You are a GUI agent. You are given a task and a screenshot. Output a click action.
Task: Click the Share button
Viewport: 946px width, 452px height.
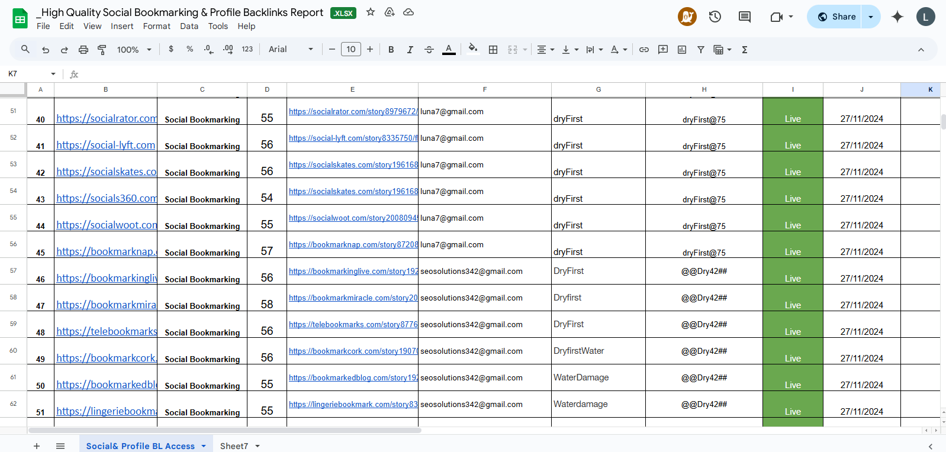(836, 17)
